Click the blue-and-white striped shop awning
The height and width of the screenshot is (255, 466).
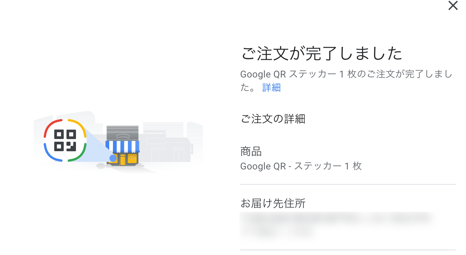[122, 146]
